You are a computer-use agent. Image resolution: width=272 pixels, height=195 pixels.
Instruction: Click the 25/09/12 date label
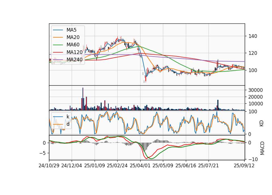click(244, 166)
